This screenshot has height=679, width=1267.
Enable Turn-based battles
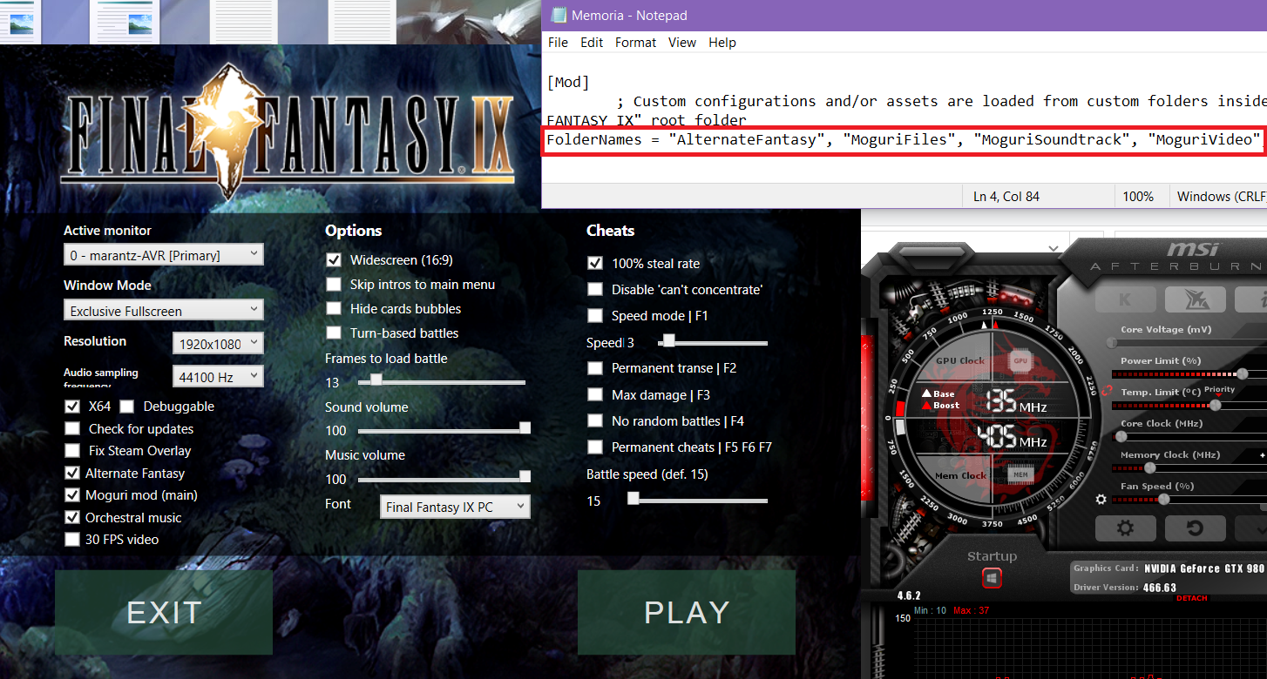[x=333, y=333]
